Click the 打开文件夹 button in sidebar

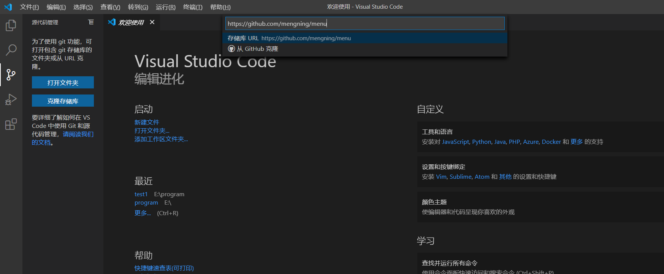click(x=63, y=82)
